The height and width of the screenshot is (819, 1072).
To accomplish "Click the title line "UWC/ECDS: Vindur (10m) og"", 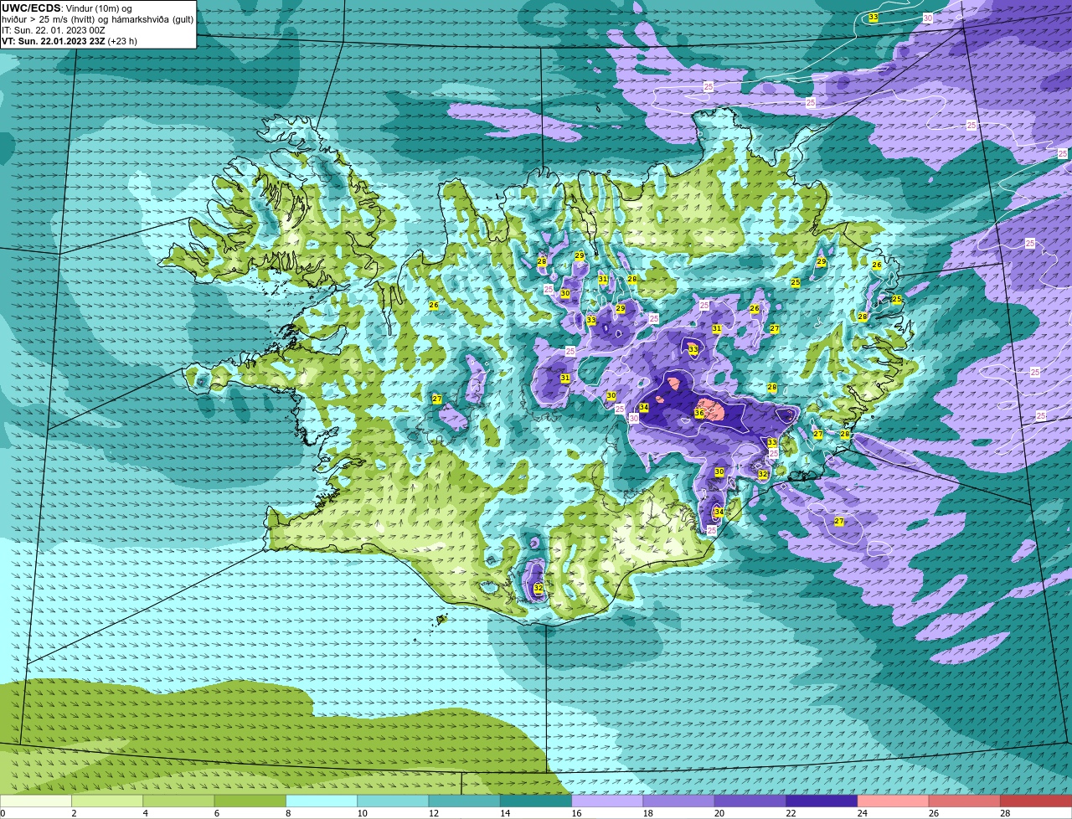I will click(67, 8).
